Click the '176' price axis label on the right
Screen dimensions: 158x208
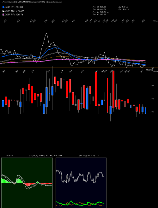[152, 99]
